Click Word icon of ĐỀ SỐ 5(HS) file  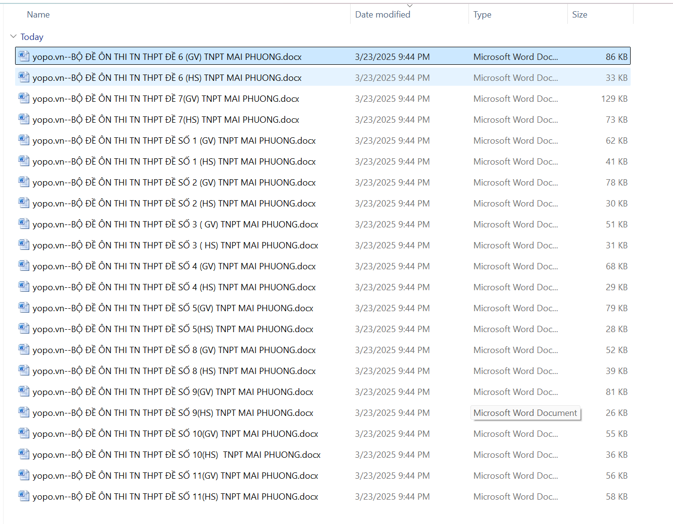(x=24, y=329)
